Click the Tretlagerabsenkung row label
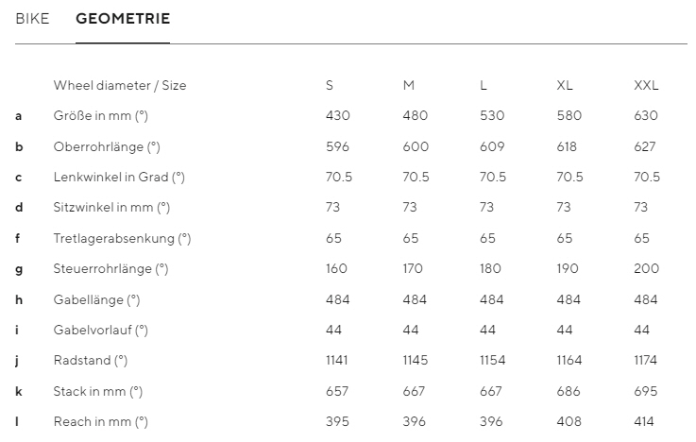 pyautogui.click(x=122, y=238)
